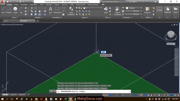Screen dimensions: 180x101
Task: Expand the Annotation panel
Action: click(57, 17)
